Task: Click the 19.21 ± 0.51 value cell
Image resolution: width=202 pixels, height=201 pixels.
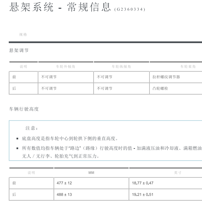Action: coord(143,194)
